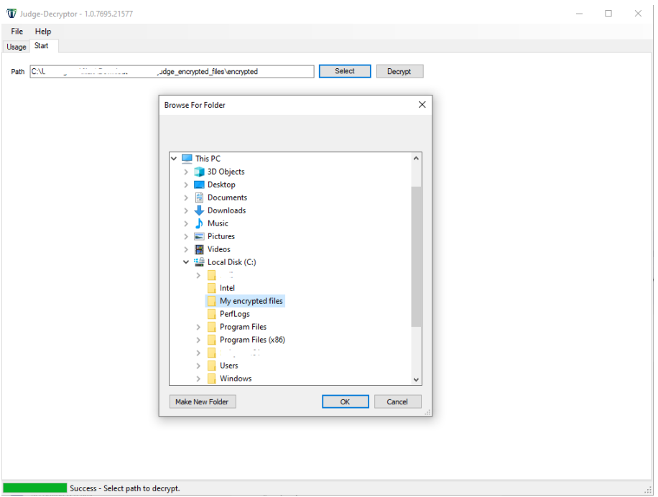This screenshot has width=658, height=497.
Task: Collapse the Local Disk (C:) node
Action: click(186, 262)
